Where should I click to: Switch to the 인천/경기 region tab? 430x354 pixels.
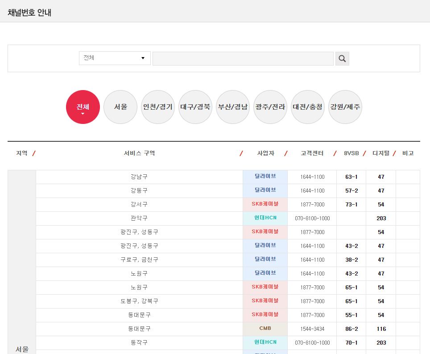(x=157, y=107)
